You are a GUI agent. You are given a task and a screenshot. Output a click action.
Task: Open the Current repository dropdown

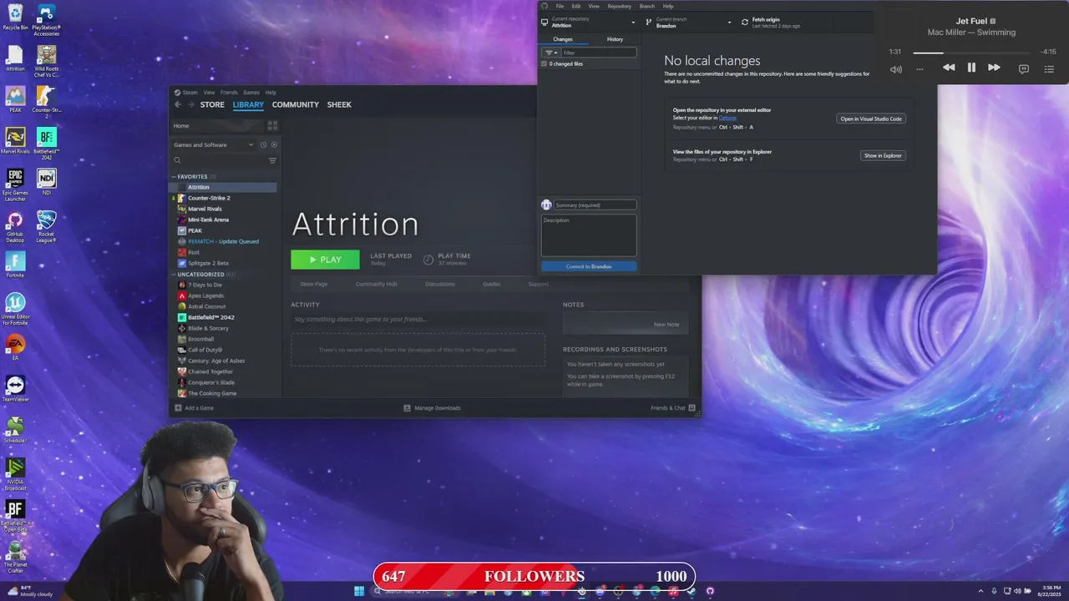588,22
